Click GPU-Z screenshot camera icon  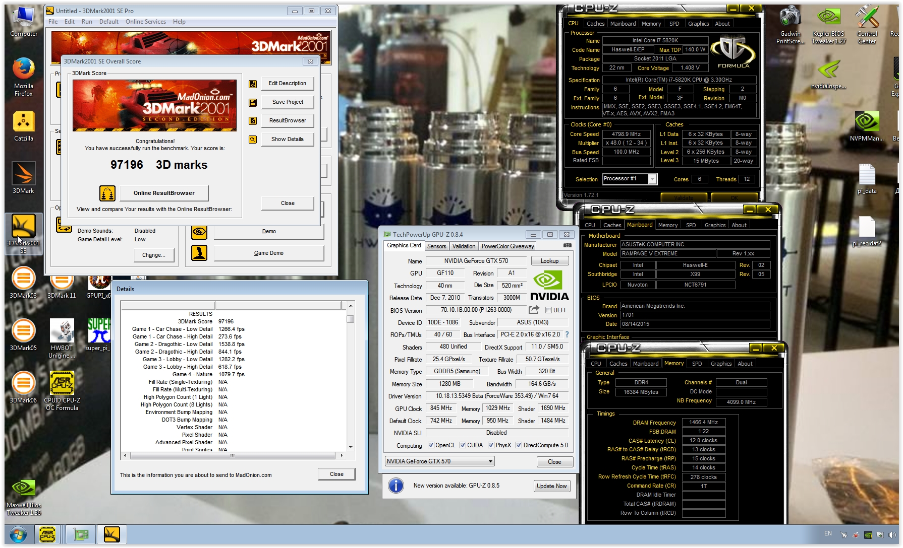tap(568, 245)
